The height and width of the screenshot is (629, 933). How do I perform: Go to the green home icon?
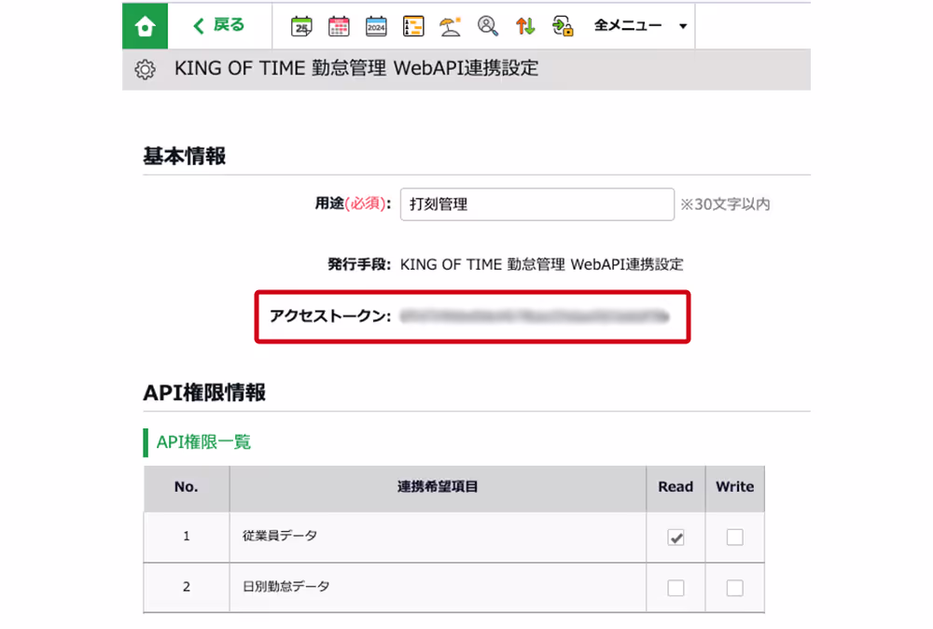(145, 26)
